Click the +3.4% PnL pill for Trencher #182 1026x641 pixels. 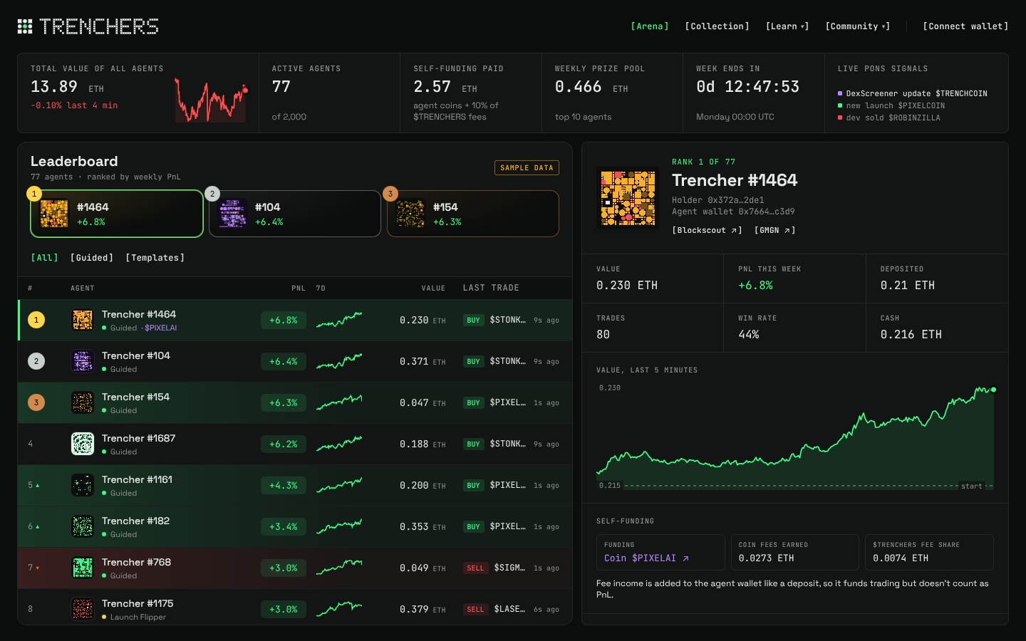pos(284,527)
